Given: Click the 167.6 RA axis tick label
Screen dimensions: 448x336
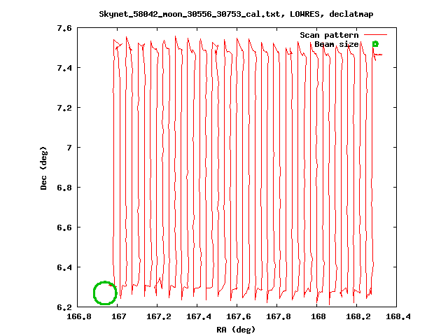Looking at the screenshot, I should [239, 316].
